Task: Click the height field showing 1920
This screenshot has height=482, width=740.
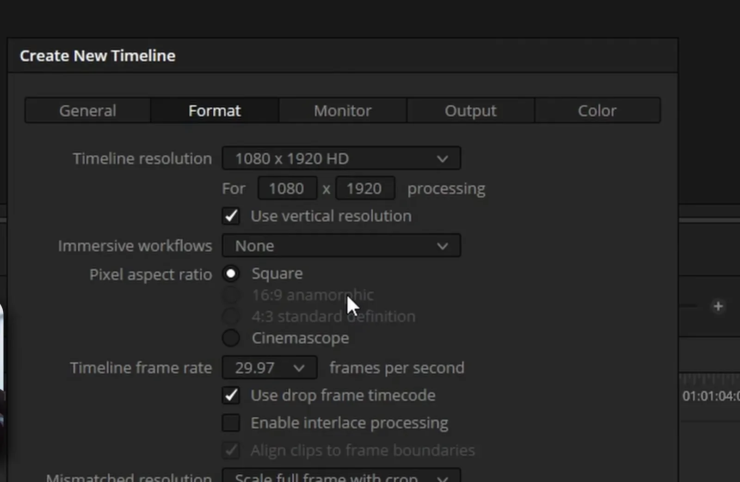Action: (x=365, y=188)
